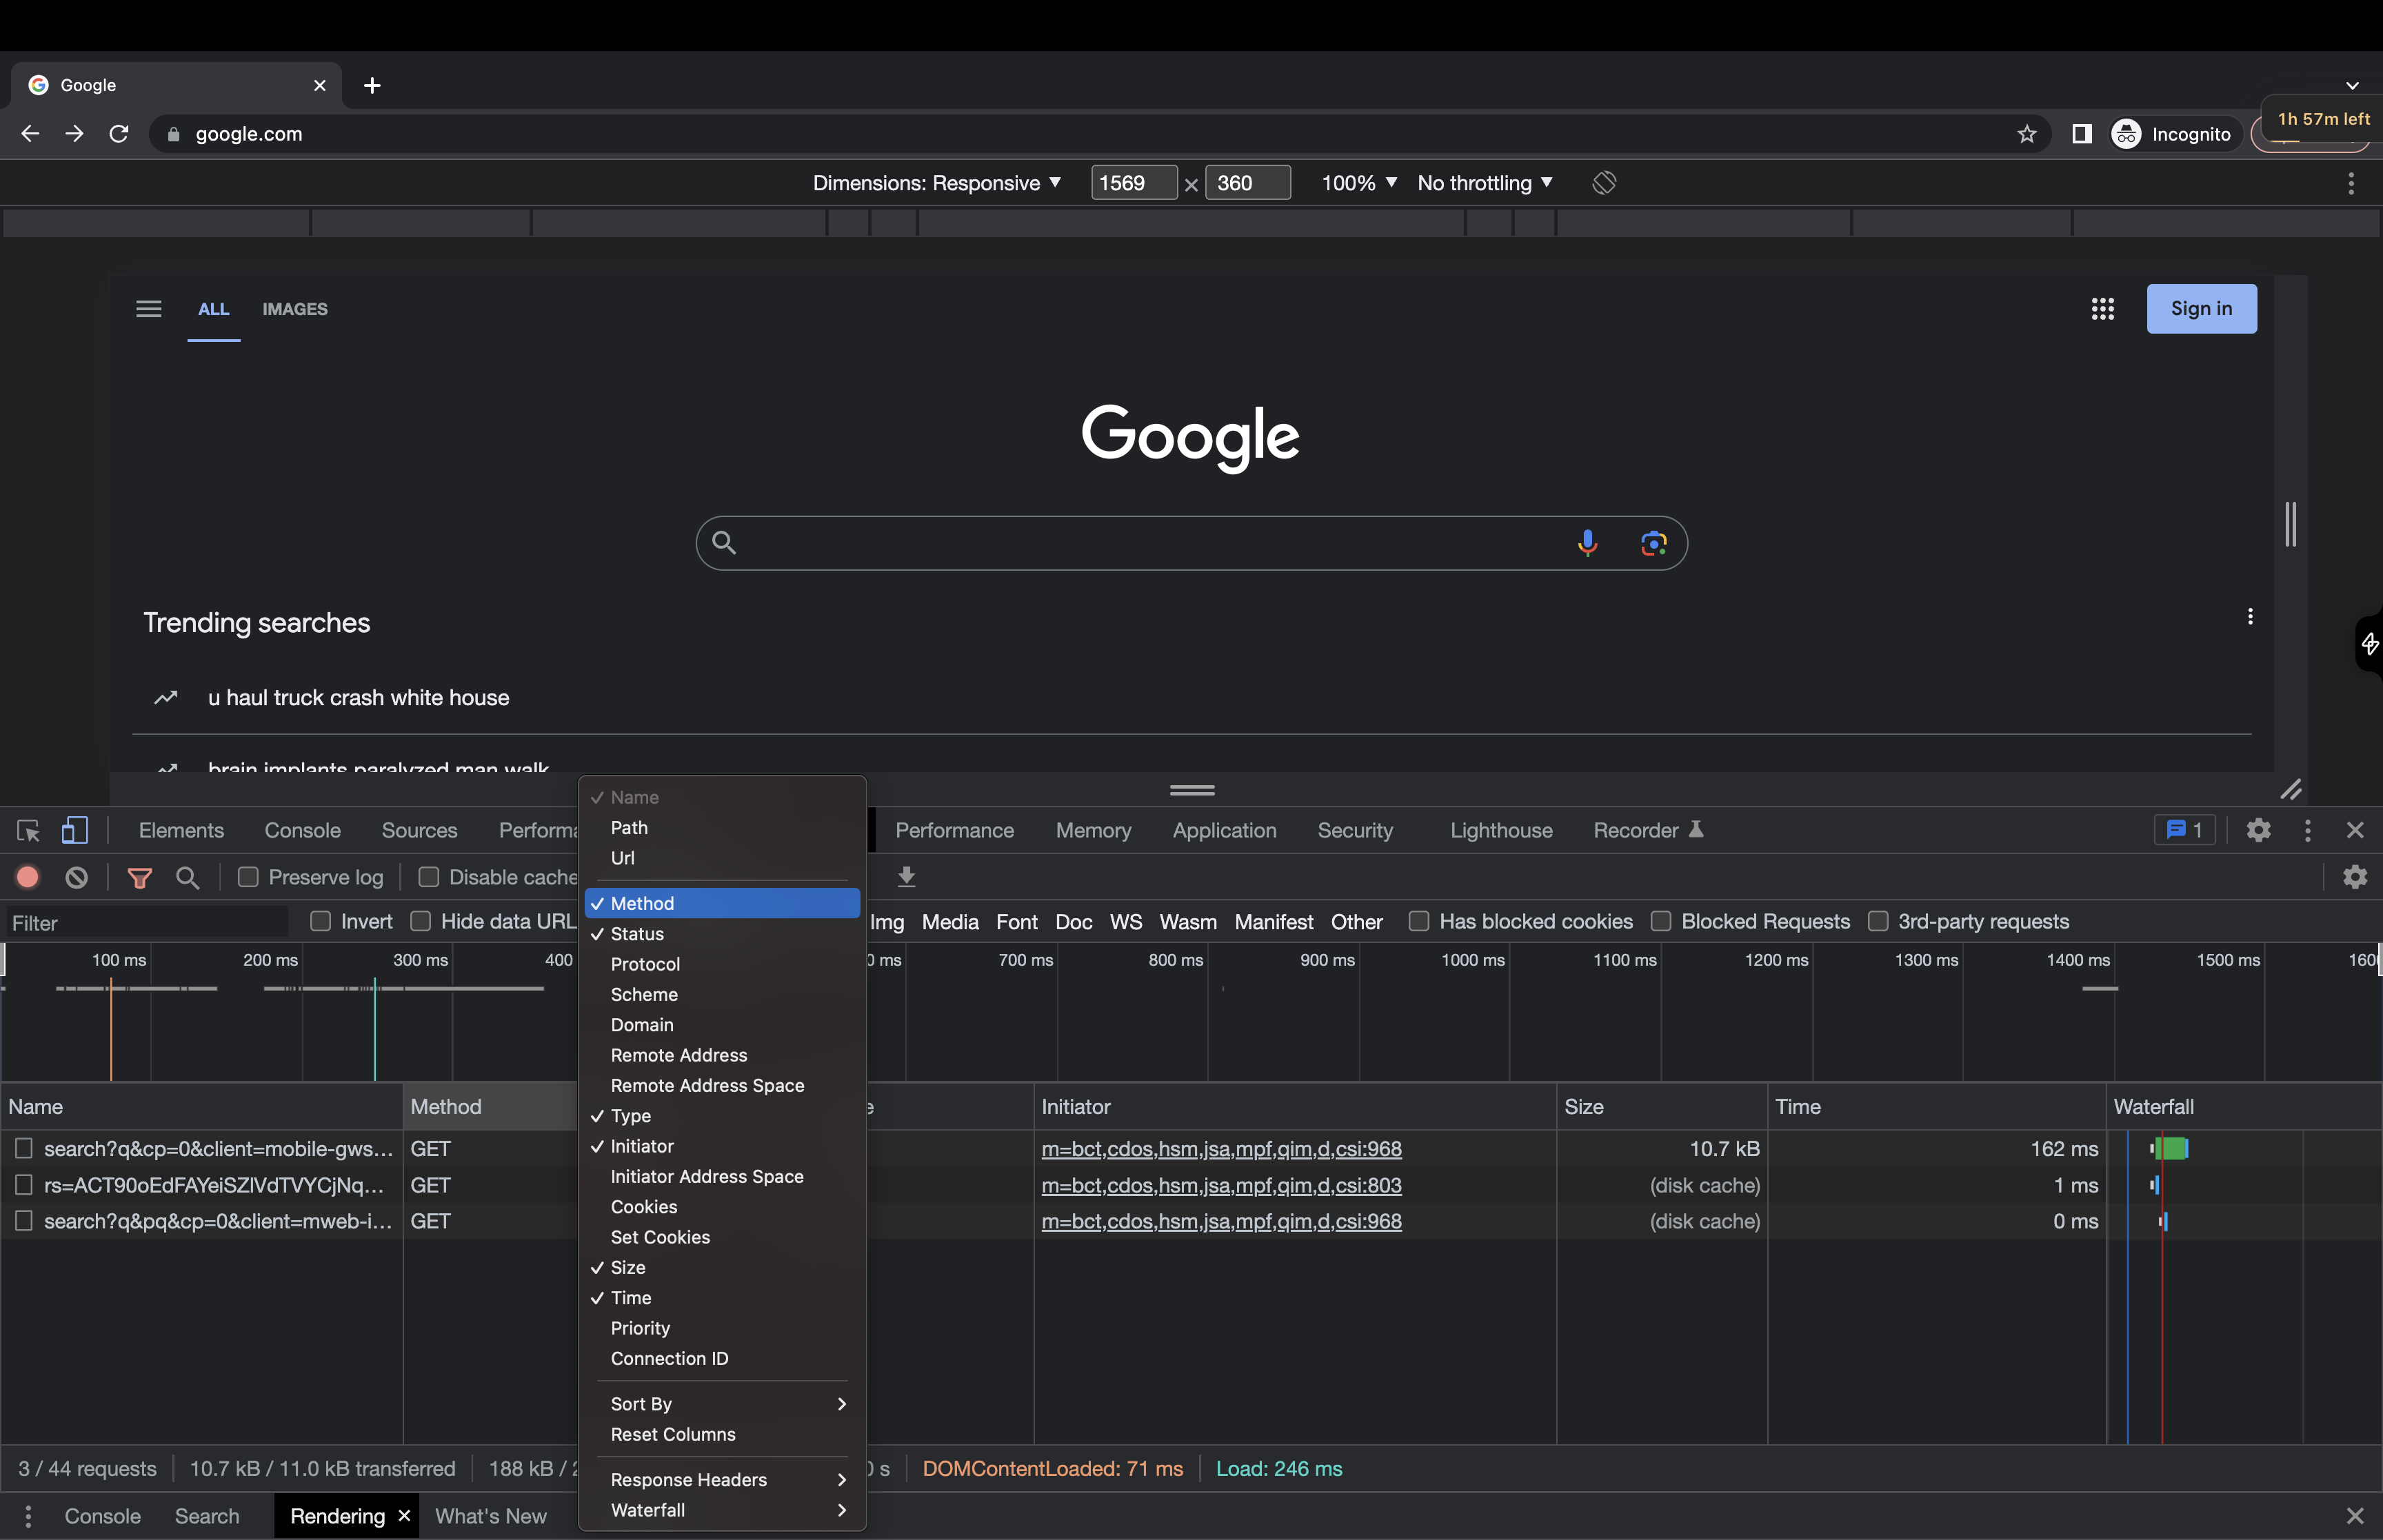The image size is (2383, 1540).
Task: Check Blocked Requests checkbox
Action: click(1661, 922)
